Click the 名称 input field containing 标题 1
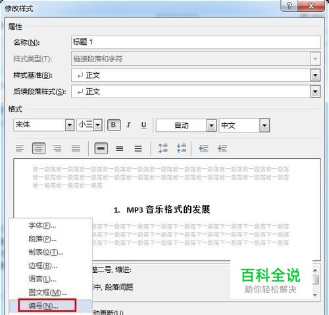This screenshot has height=315, width=329. click(x=196, y=42)
